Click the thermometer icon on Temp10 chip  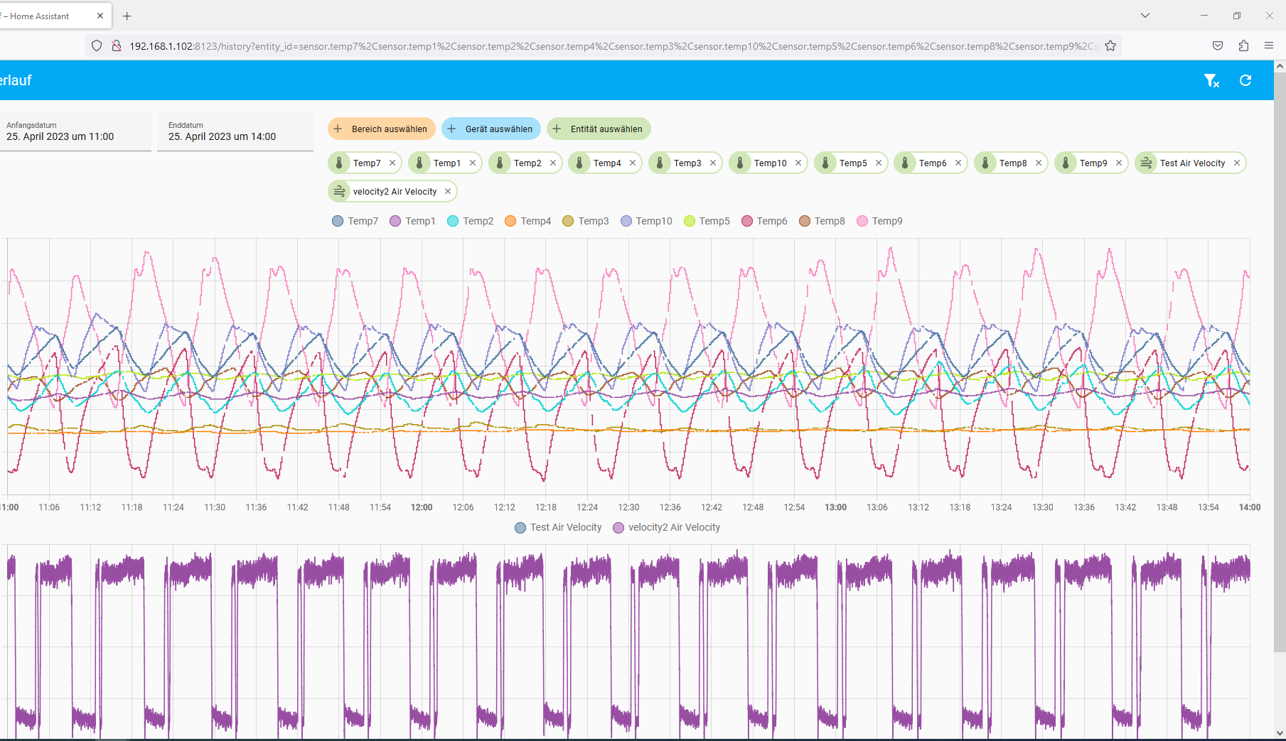click(x=740, y=163)
